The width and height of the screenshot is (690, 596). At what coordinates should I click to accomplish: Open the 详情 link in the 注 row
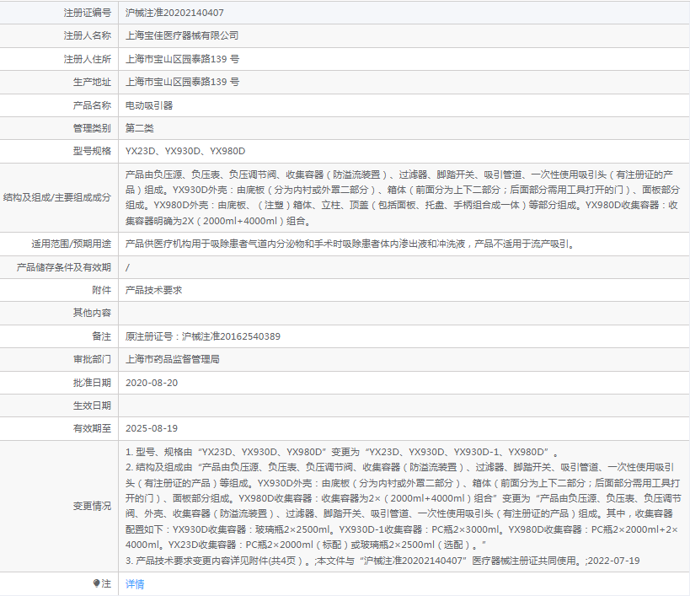coord(135,583)
